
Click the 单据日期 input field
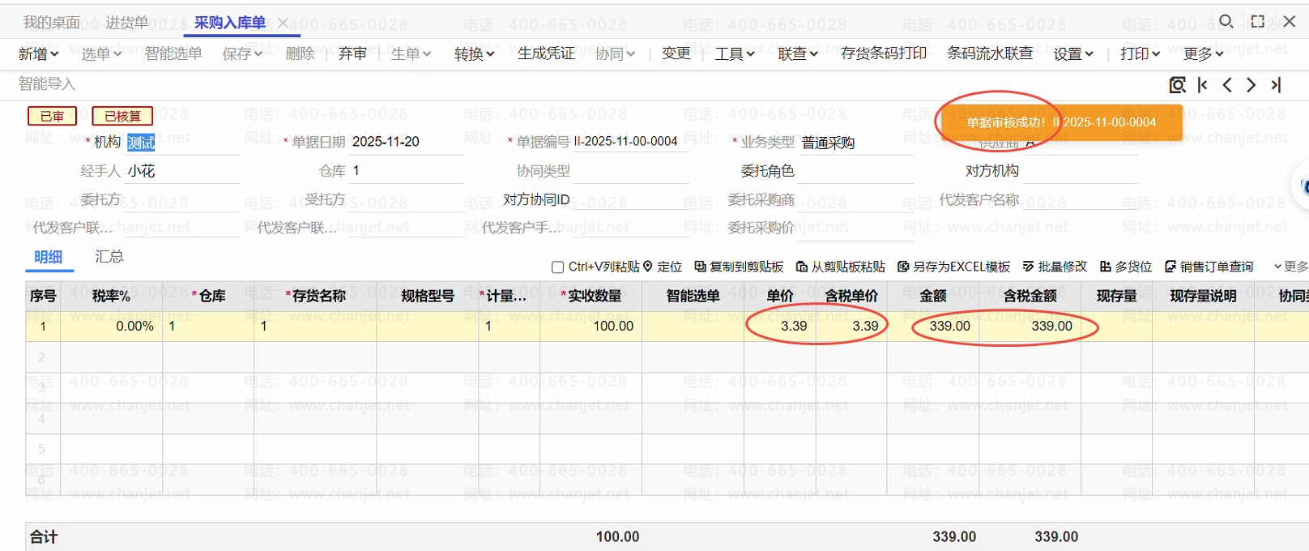405,142
